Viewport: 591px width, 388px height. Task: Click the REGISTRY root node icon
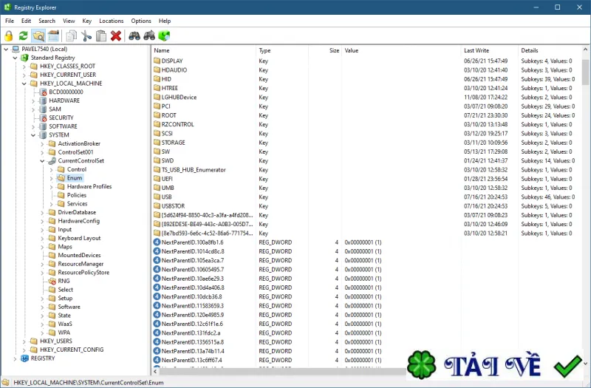click(25, 358)
